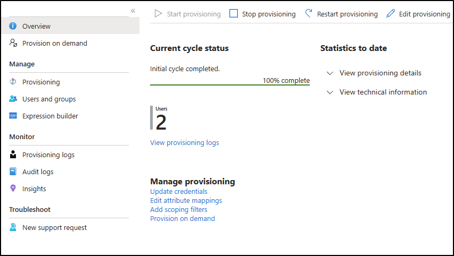The image size is (454, 256).
Task: Click Restart provisioning in toolbar
Action: click(341, 14)
